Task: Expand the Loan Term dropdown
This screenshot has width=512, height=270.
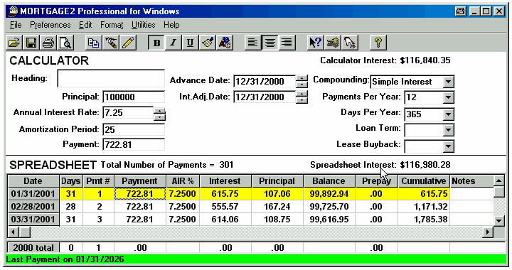Action: pyautogui.click(x=449, y=130)
